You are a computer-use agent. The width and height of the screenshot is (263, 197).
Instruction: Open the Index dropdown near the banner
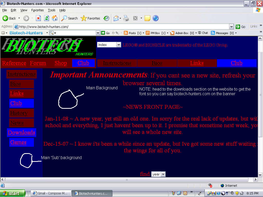coord(109,44)
